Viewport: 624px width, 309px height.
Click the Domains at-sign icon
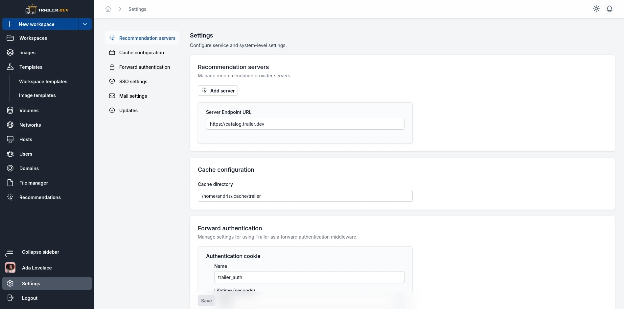(10, 168)
